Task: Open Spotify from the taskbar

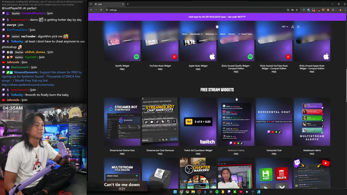Action: pyautogui.click(x=217, y=192)
